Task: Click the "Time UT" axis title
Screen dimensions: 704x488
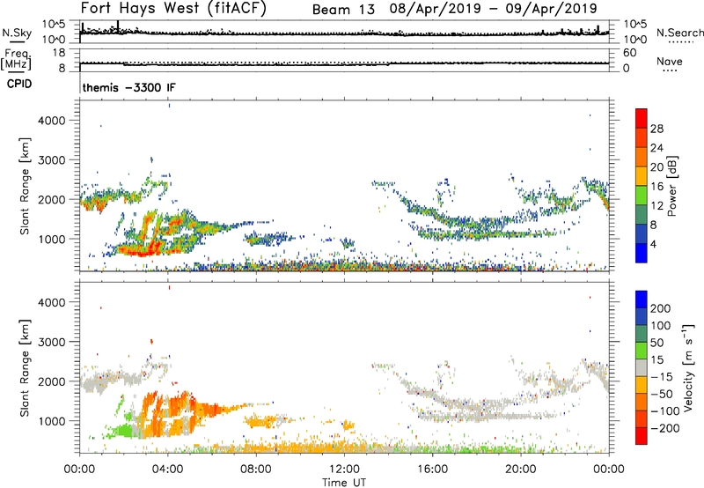Action: click(344, 483)
